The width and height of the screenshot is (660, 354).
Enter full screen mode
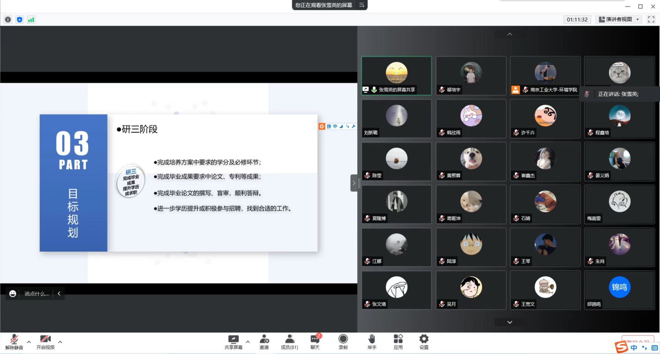click(651, 20)
